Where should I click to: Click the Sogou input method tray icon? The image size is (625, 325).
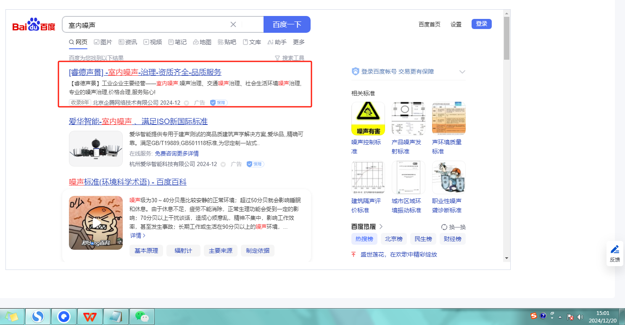(x=534, y=316)
